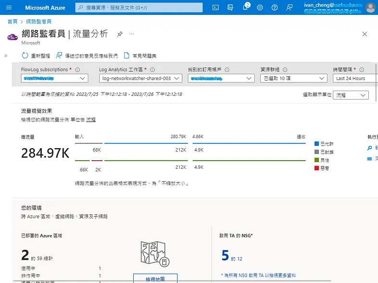Click 傳送您的意見反應給我們 feedback button
Image resolution: width=378 pixels, height=283 pixels.
click(87, 56)
